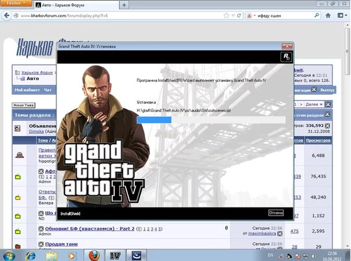Click the EN language indicator in the tray
351x261 pixels.
[x=270, y=255]
